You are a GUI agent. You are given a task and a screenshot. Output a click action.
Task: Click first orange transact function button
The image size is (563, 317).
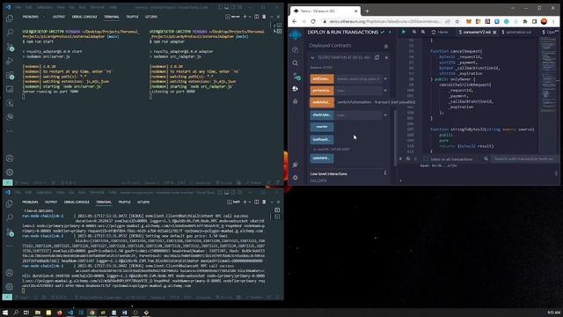322,78
